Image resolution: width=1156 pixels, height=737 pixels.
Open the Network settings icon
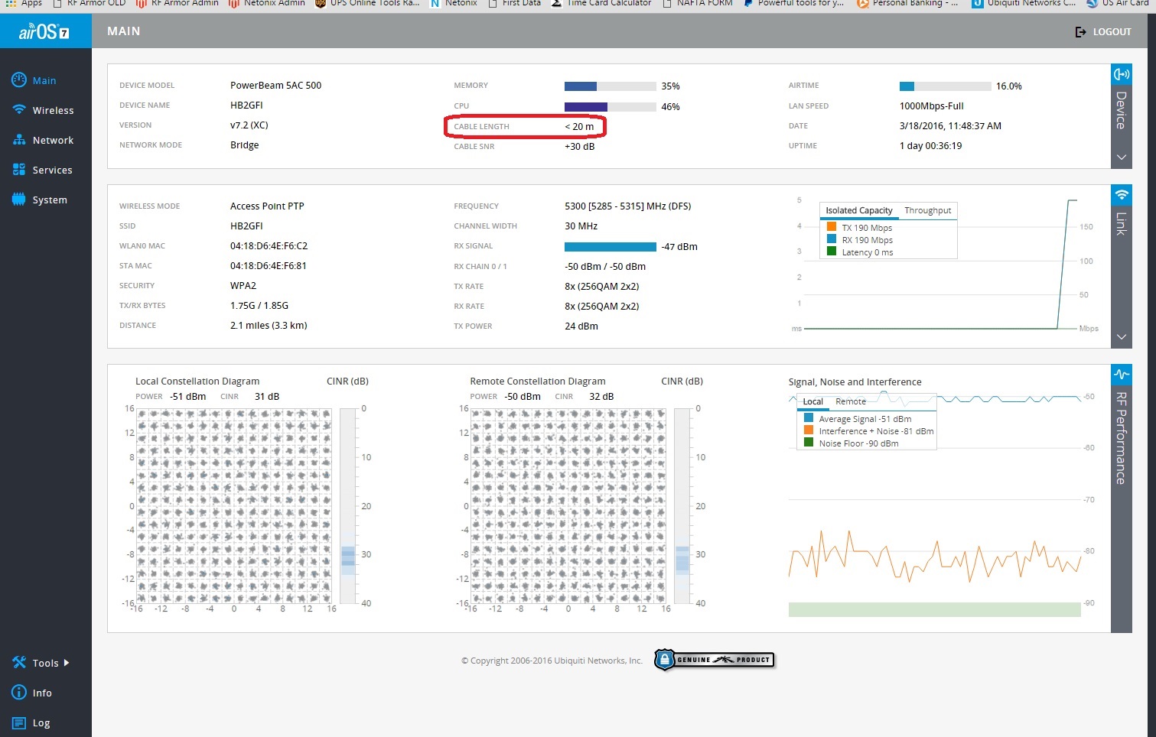(x=19, y=140)
